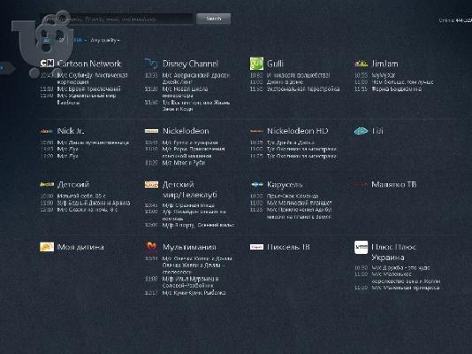The image size is (472, 354).
Task: Open the Disney Channel title
Action: (190, 64)
